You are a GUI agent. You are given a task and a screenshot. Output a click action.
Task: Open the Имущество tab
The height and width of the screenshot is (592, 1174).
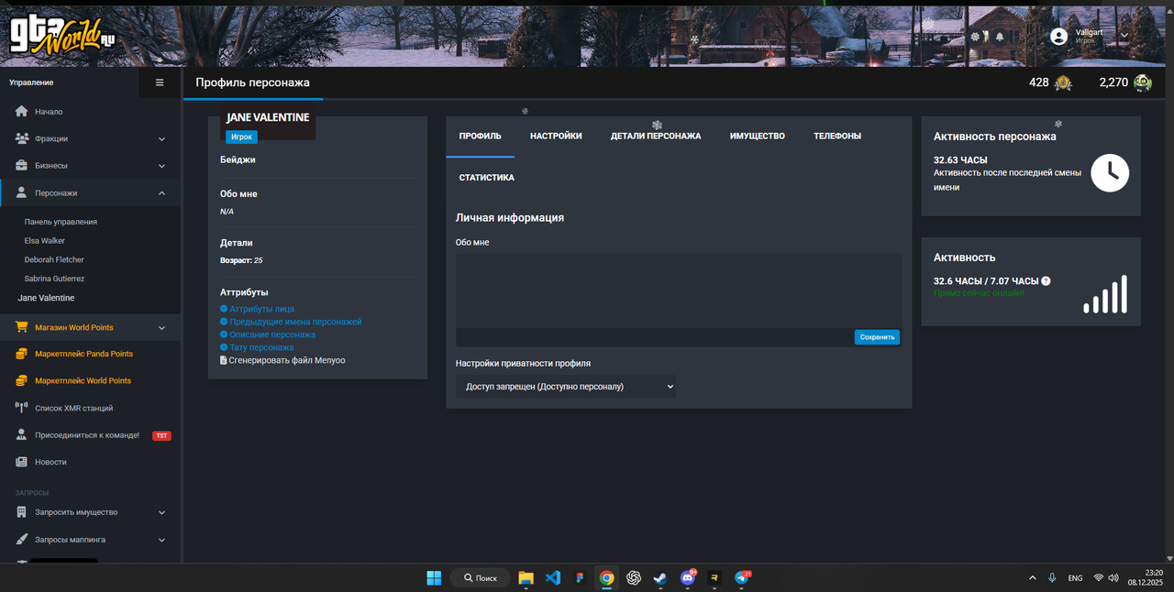pos(758,136)
